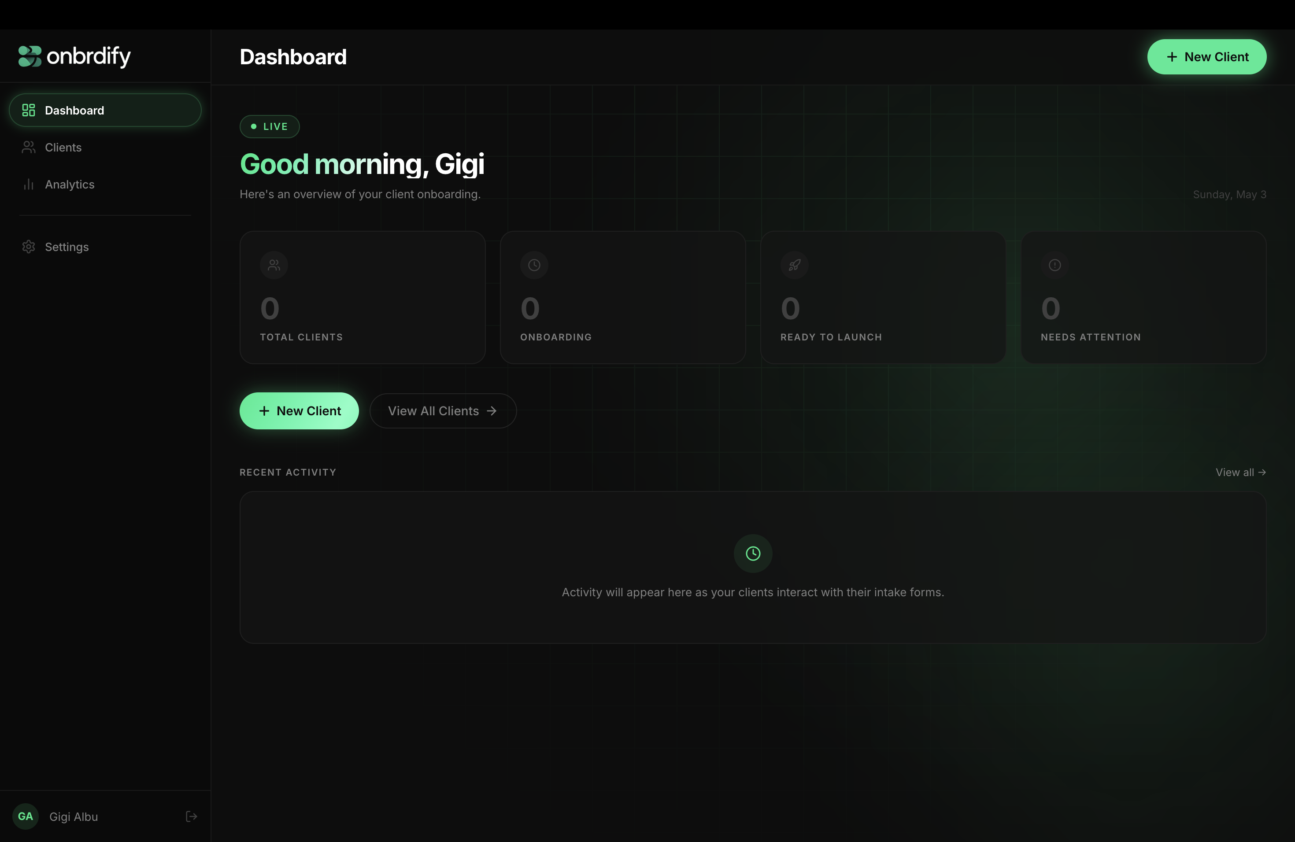Viewport: 1295px width, 842px height.
Task: Click the Needs Attention alert icon
Action: pos(1054,265)
